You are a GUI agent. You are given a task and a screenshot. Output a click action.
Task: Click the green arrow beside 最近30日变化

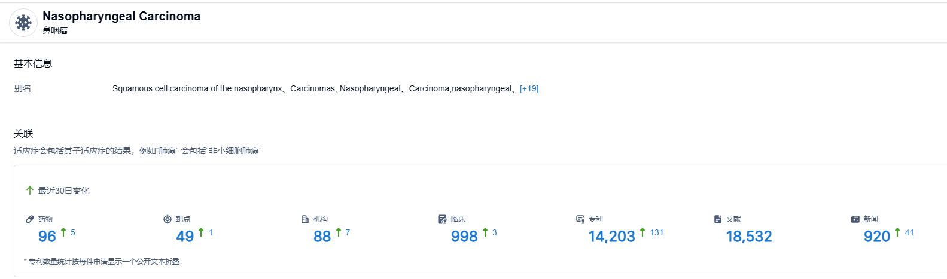[x=30, y=191]
